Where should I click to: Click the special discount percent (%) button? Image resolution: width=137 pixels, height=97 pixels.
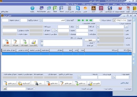[x=114, y=77]
